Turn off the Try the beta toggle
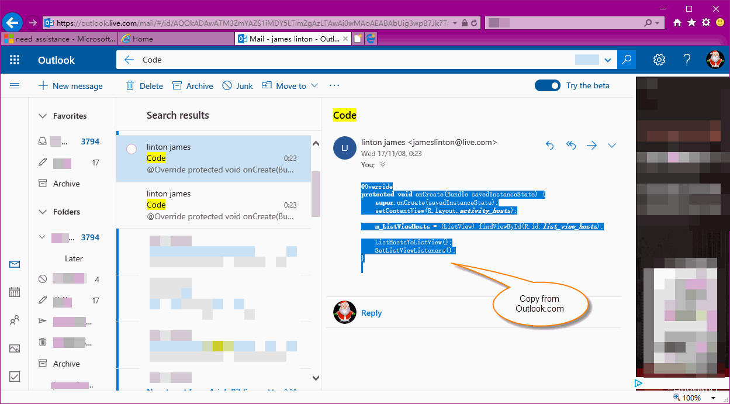730x404 pixels. pos(548,85)
